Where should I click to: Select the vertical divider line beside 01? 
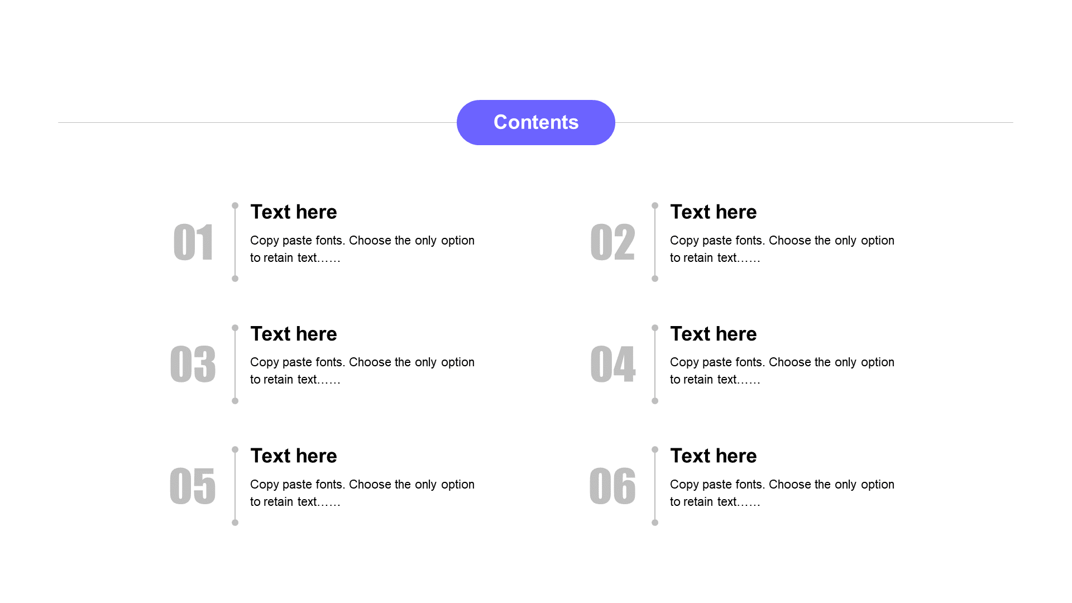(235, 242)
